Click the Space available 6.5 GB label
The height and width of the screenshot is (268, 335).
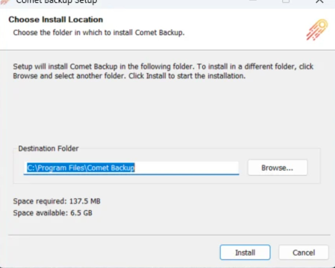pos(52,213)
